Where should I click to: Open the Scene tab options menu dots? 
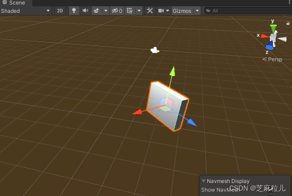290,2
